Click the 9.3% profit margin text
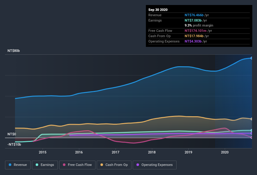 [x=199, y=25]
